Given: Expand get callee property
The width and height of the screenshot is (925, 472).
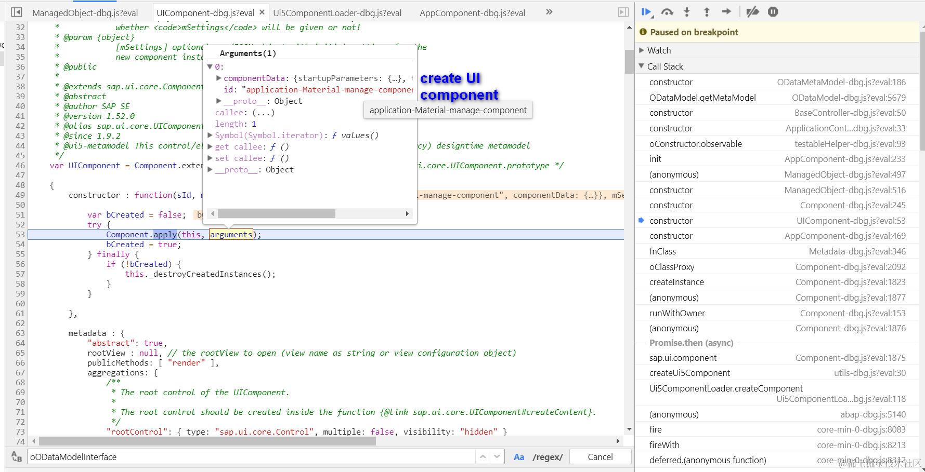Looking at the screenshot, I should (x=210, y=147).
